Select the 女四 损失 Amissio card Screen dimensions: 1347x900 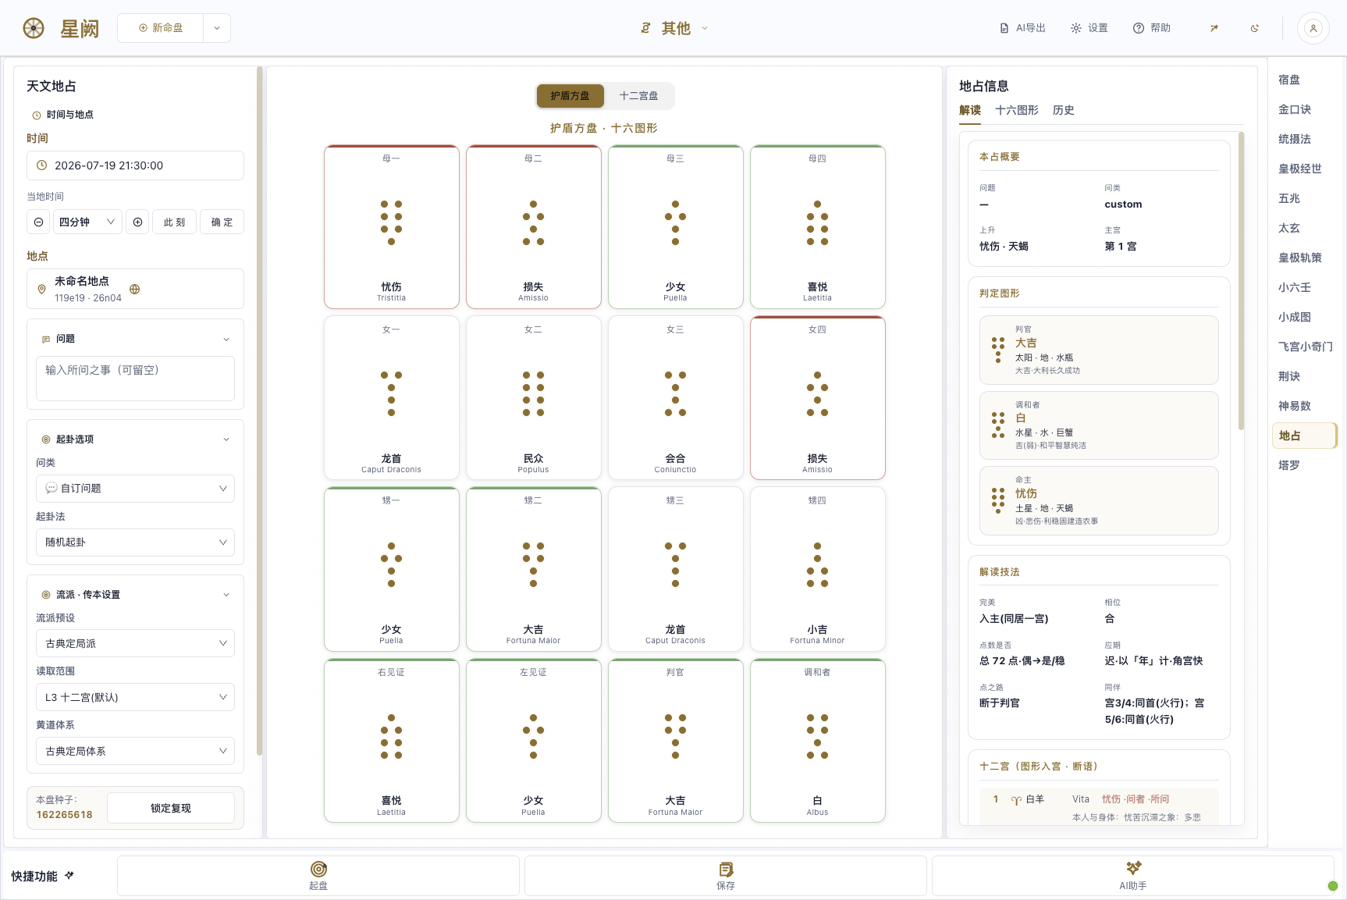point(818,398)
